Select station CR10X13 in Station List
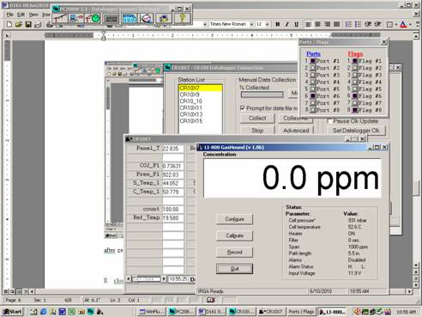This screenshot has width=422, height=317. pos(201,114)
